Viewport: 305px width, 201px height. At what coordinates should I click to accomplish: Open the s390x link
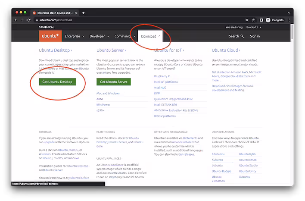point(100,110)
